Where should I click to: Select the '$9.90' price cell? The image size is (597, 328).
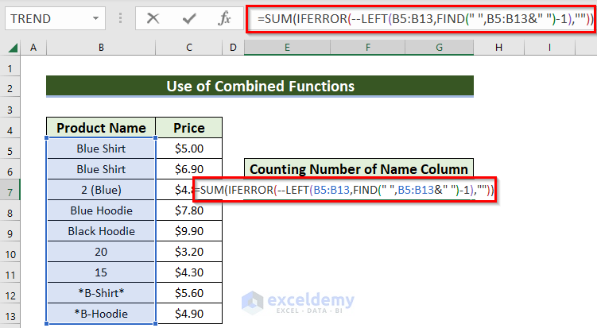[189, 231]
